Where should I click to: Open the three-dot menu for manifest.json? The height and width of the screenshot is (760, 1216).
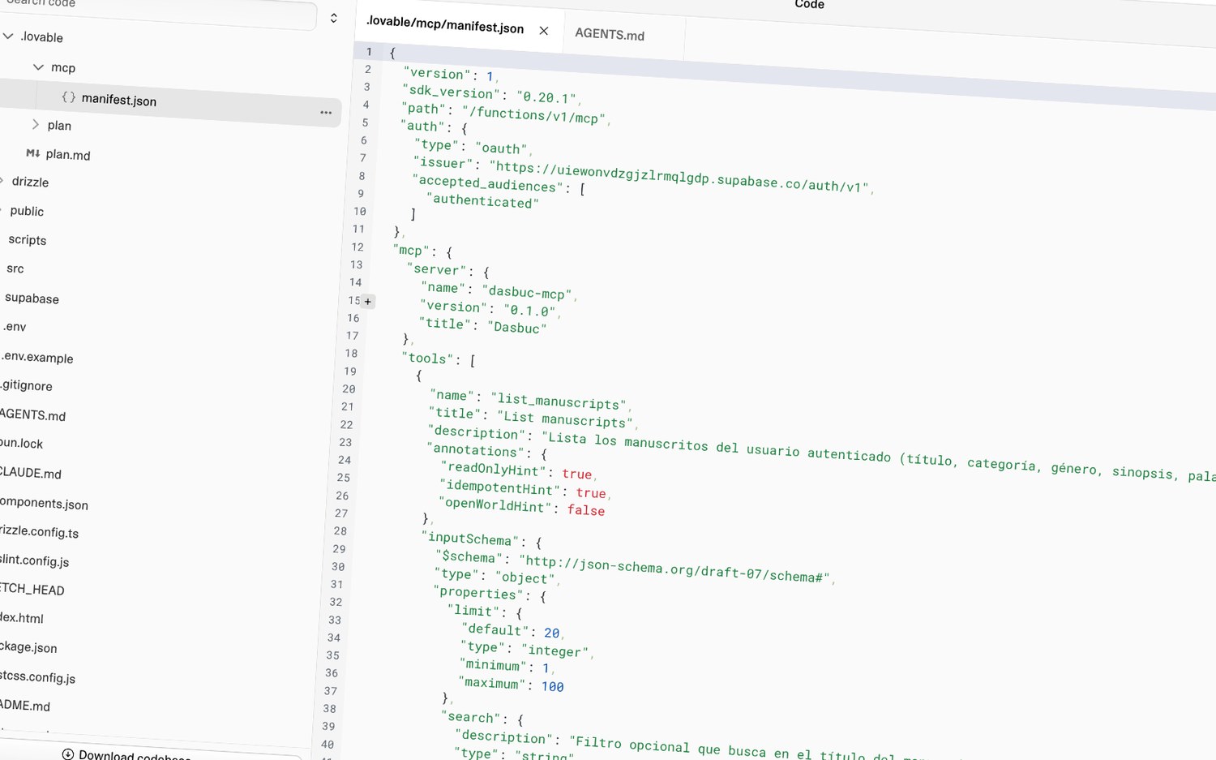pos(326,113)
